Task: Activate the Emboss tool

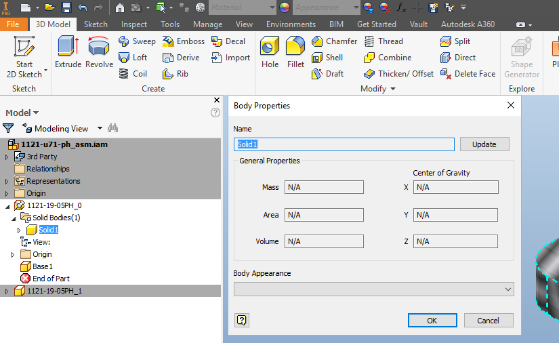Action: (x=183, y=41)
